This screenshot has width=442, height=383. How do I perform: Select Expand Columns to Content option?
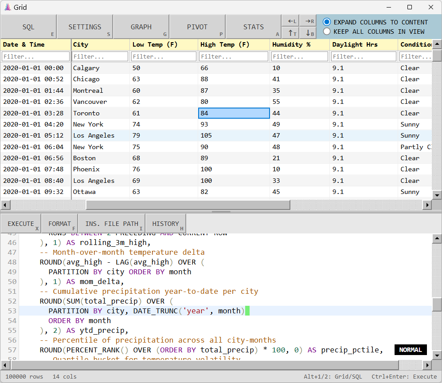(327, 22)
